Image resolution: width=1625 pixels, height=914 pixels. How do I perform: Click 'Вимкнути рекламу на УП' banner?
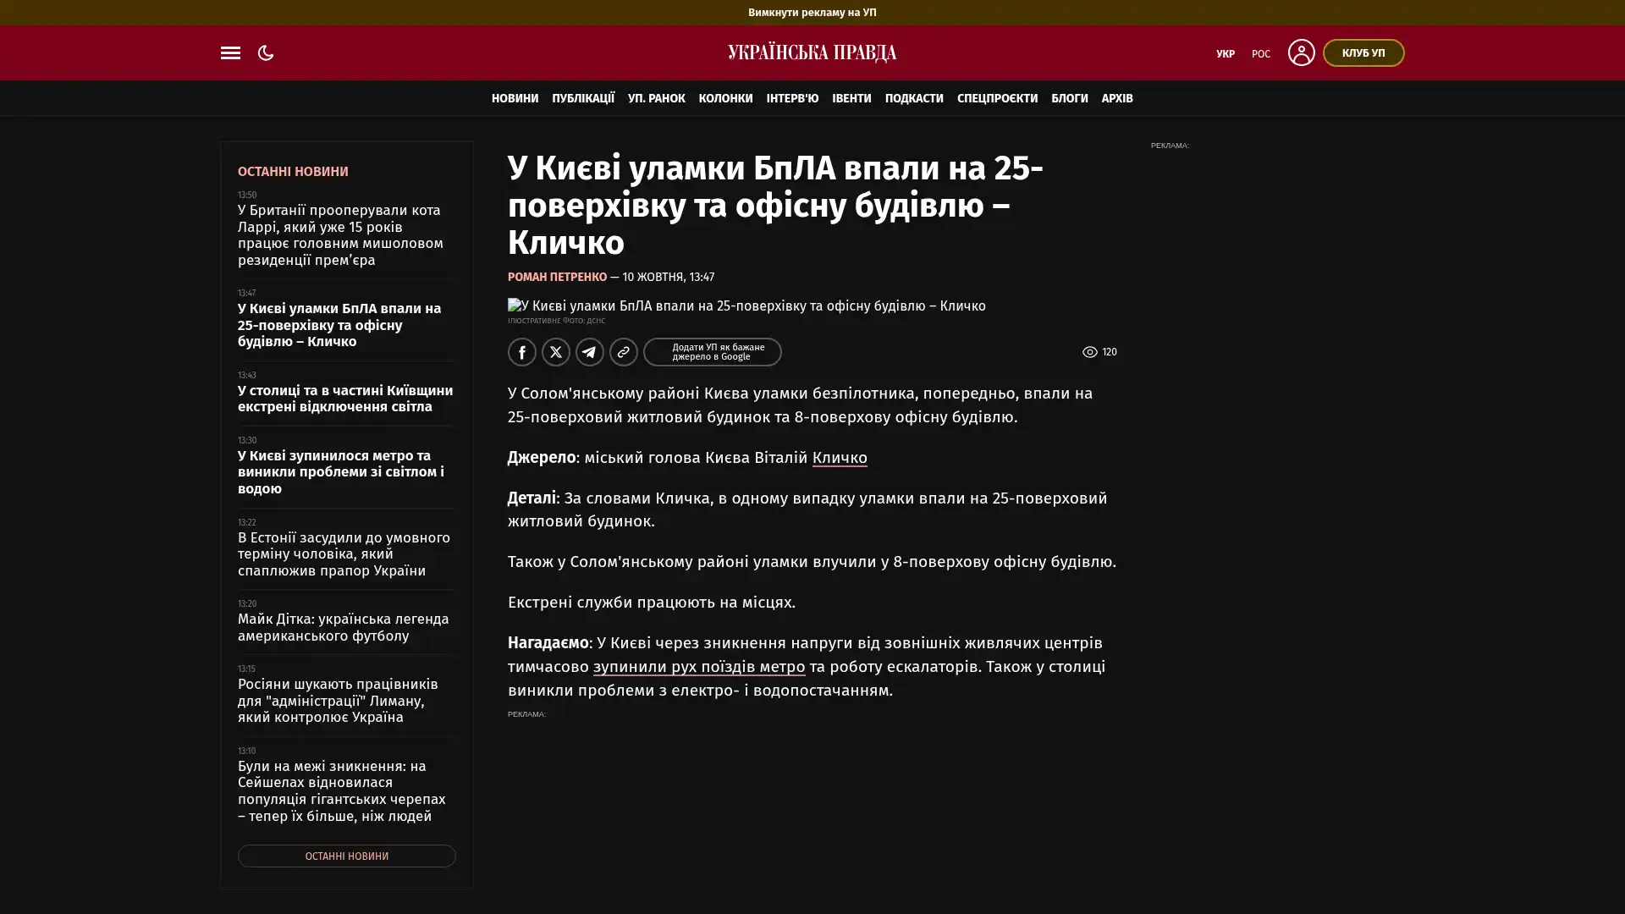[812, 13]
